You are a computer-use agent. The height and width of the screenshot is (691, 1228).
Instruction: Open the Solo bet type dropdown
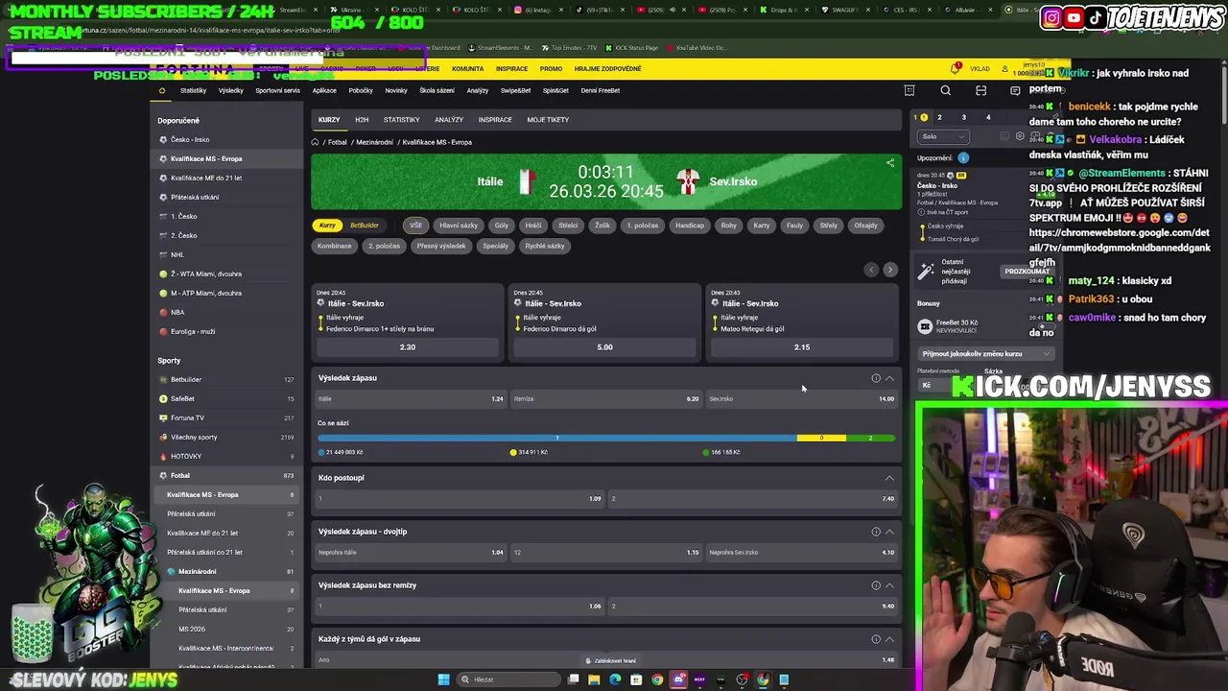[943, 136]
